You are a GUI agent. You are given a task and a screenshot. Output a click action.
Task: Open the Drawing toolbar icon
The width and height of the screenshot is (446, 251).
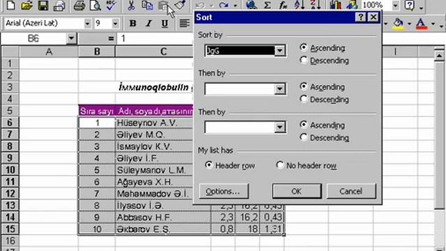[x=352, y=5]
